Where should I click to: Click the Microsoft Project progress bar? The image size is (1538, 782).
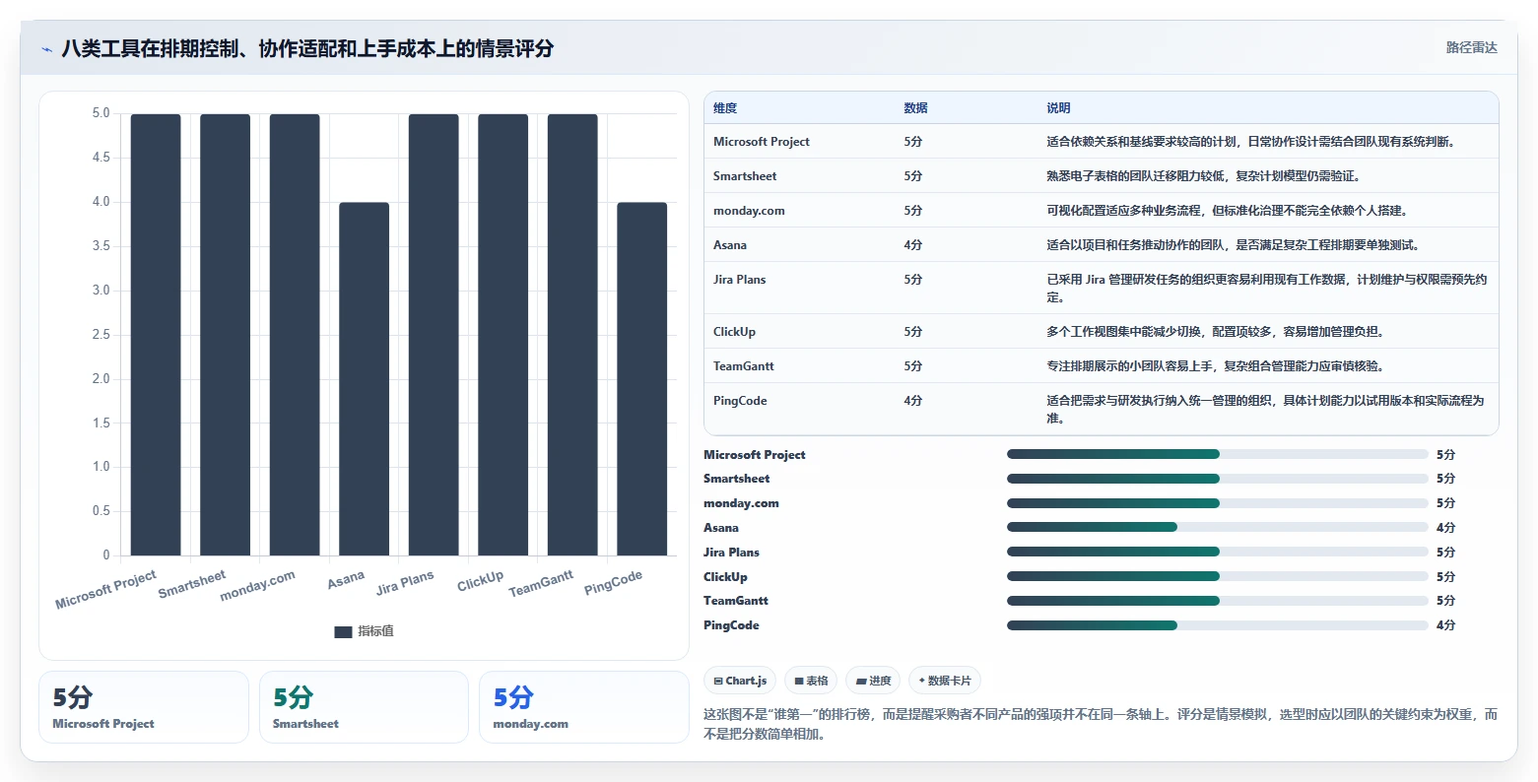pyautogui.click(x=1217, y=454)
